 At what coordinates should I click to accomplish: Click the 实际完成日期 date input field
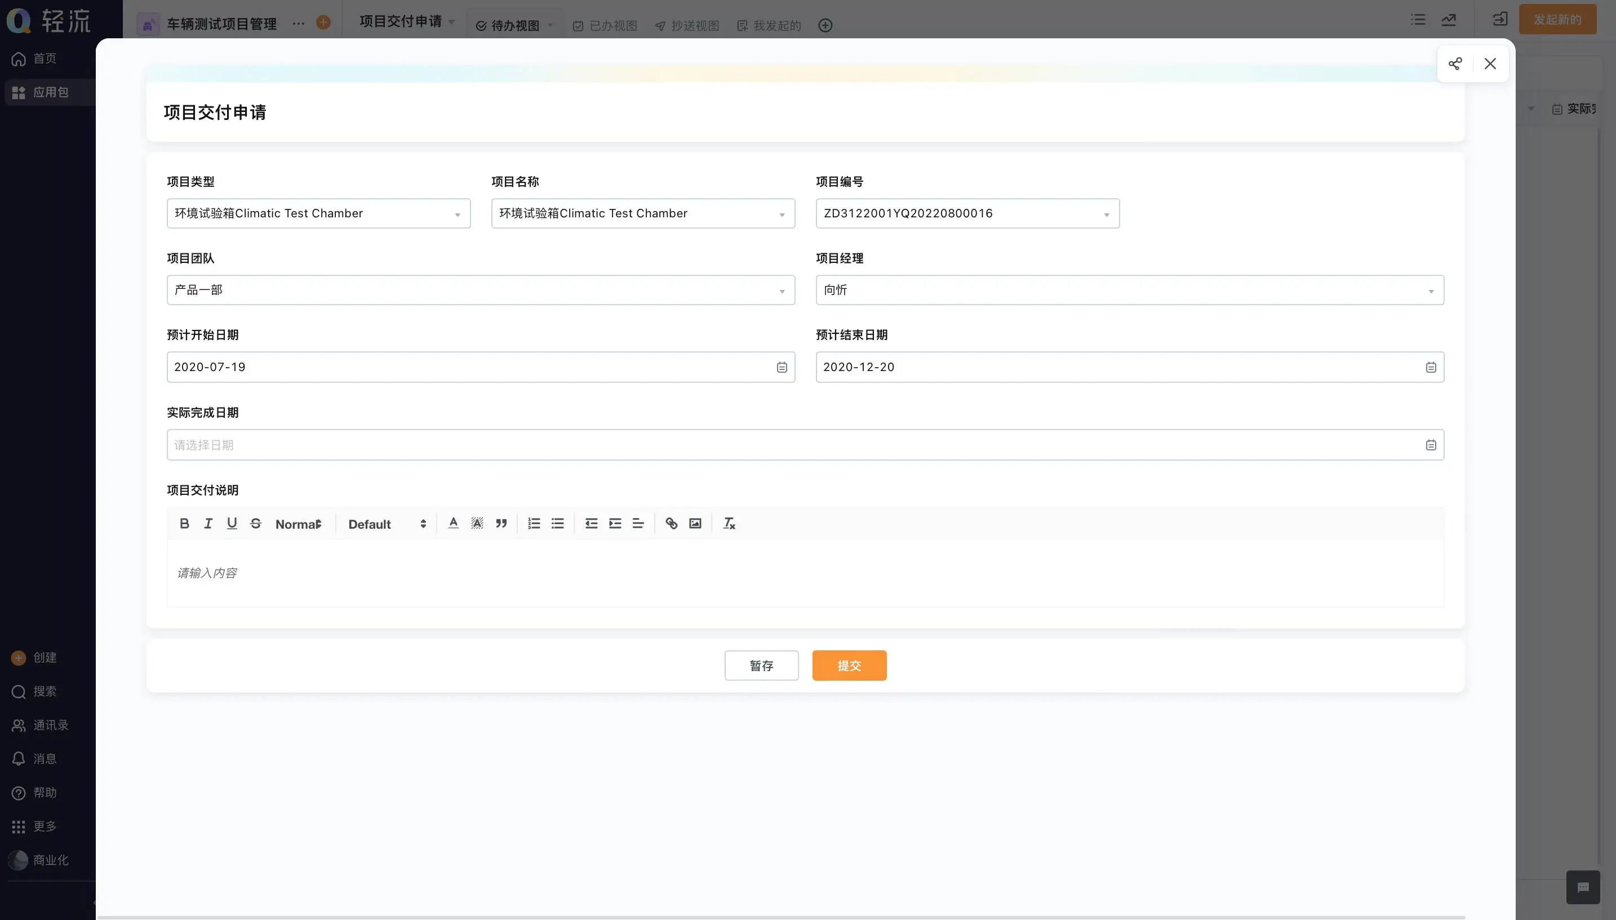(x=805, y=445)
